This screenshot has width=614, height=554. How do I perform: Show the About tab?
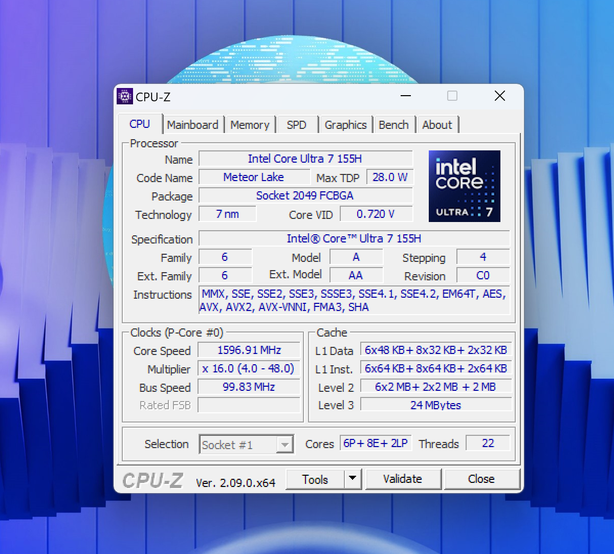click(x=437, y=125)
